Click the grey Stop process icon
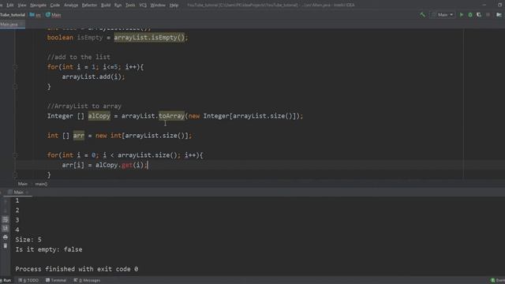505x284 pixels. tap(488, 15)
